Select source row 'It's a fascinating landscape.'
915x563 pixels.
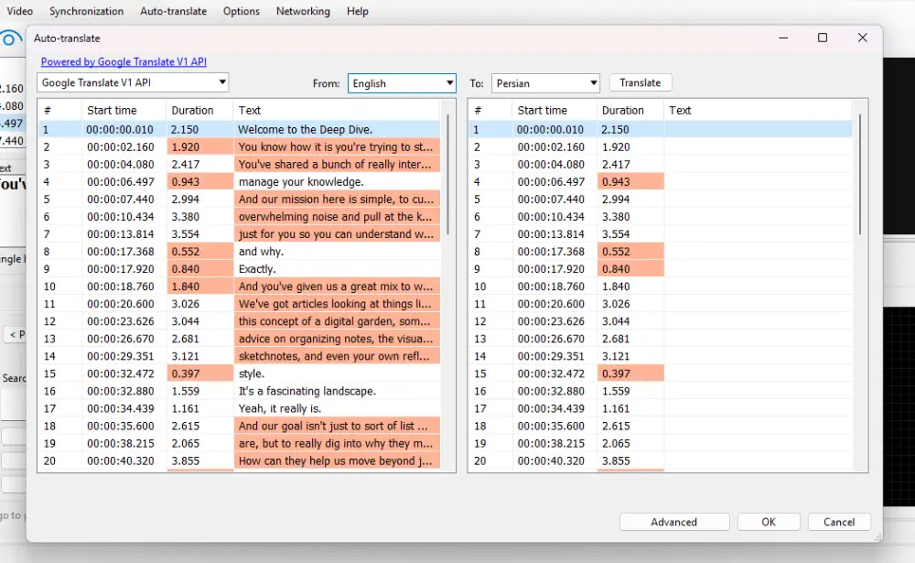point(239,391)
